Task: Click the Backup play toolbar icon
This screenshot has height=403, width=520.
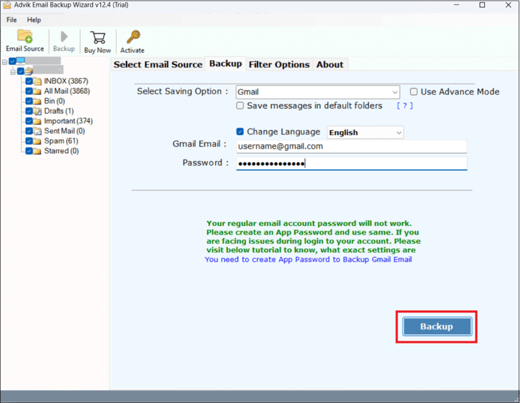Action: click(x=64, y=37)
